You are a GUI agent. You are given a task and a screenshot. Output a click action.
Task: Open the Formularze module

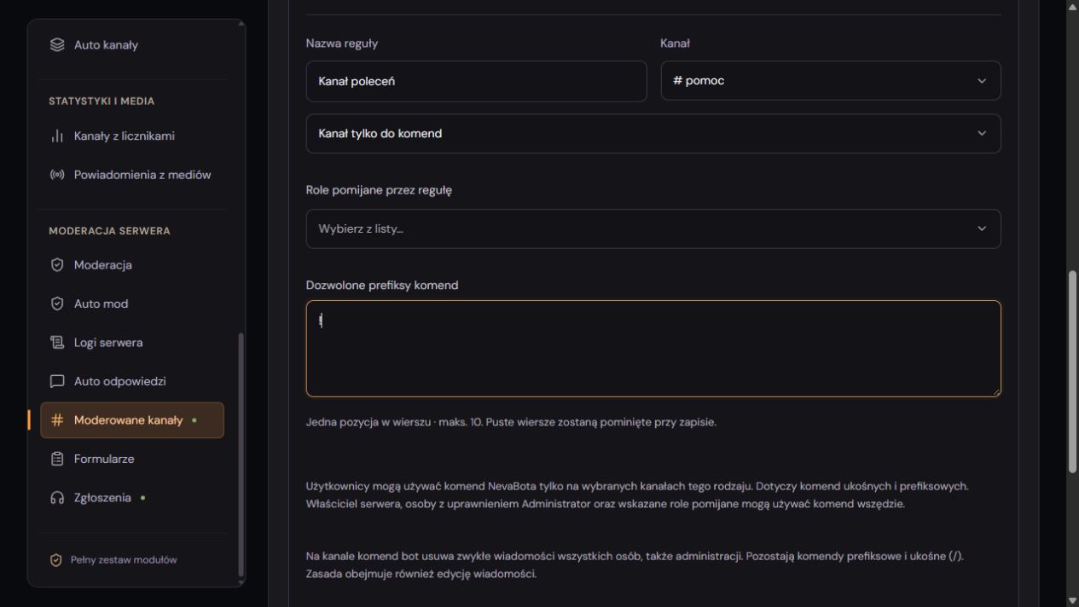coord(132,459)
